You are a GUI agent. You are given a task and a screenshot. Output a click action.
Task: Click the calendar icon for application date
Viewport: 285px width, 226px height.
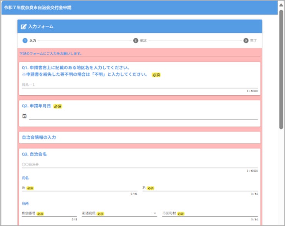tap(24, 116)
